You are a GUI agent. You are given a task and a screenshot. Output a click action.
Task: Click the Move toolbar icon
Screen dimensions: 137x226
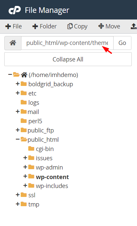tap(101, 26)
